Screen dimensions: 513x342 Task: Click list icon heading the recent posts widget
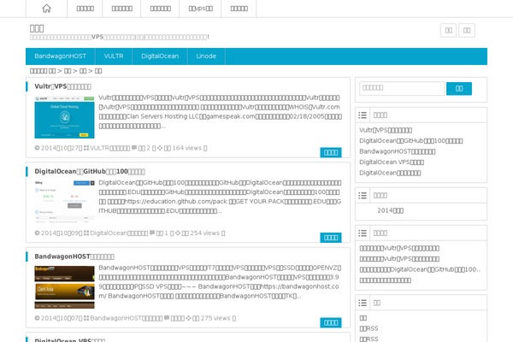tap(363, 115)
